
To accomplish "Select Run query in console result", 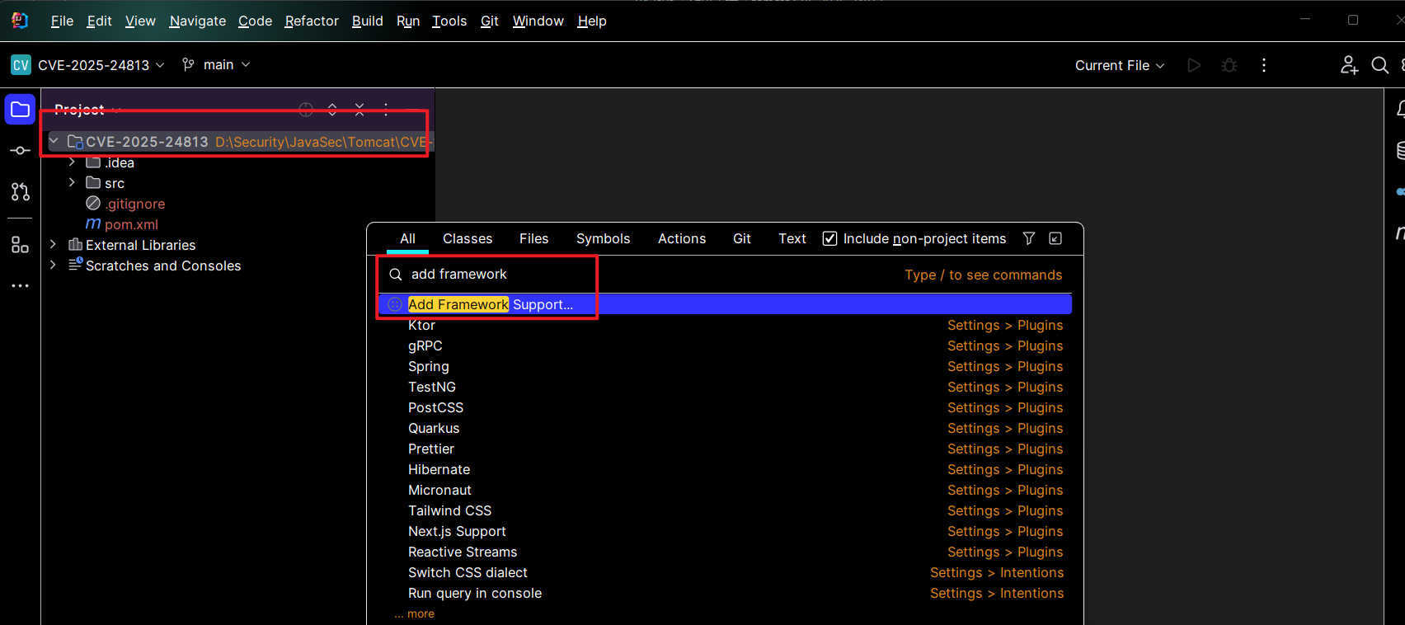I will 725,593.
